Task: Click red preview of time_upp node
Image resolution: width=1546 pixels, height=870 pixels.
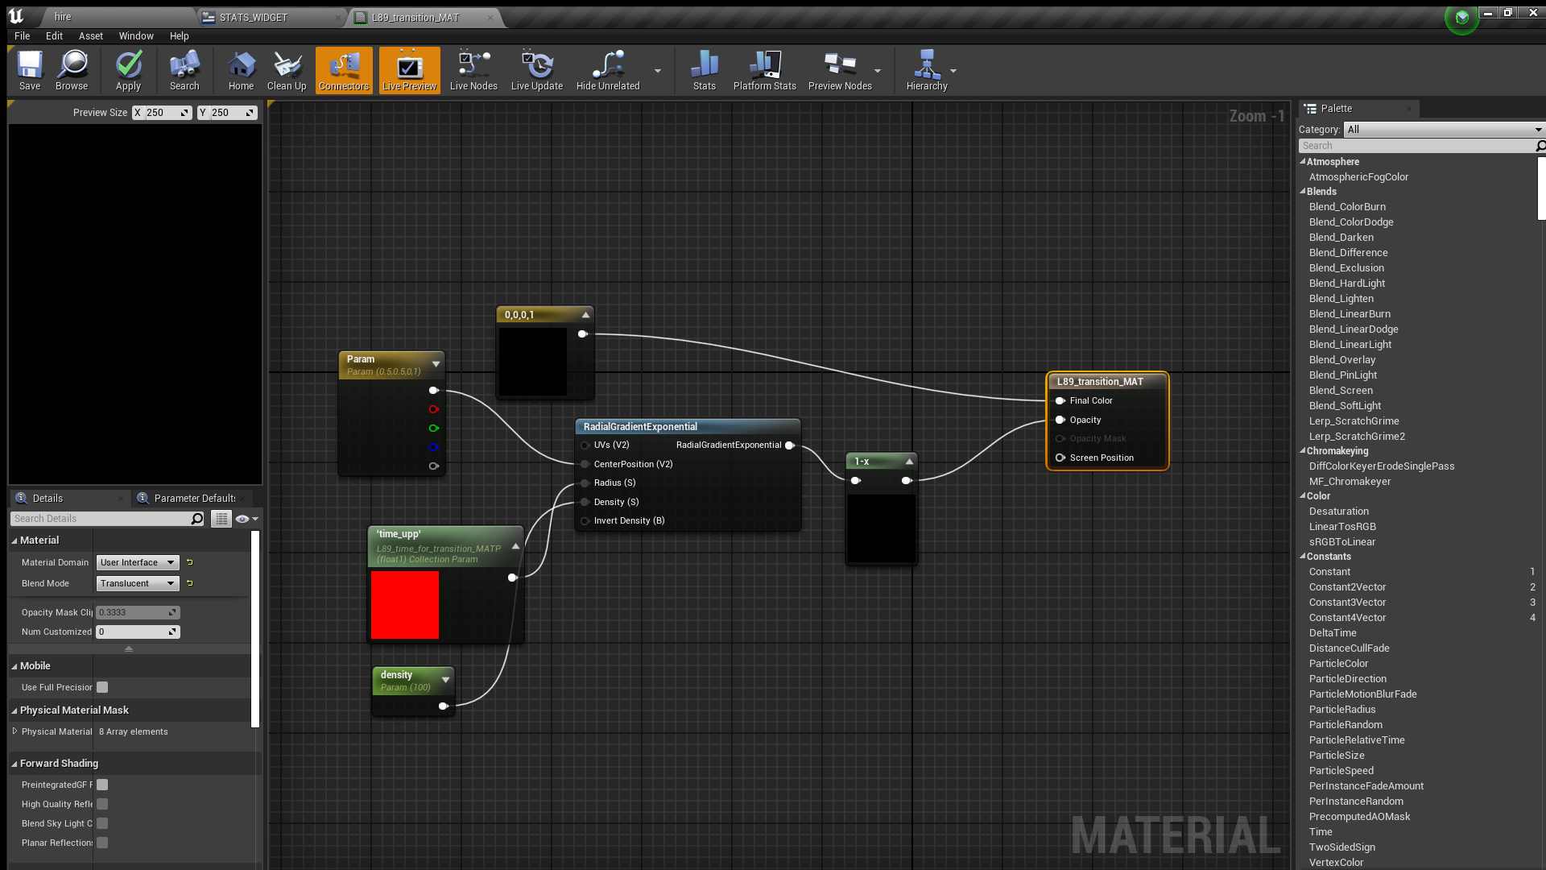Action: coord(405,605)
